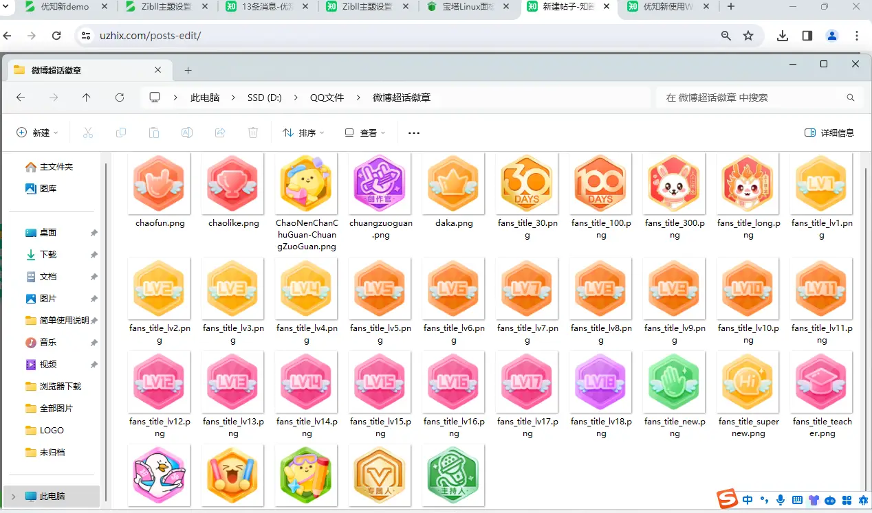Image resolution: width=872 pixels, height=513 pixels.
Task: Click the Delete trash icon in toolbar
Action: tap(253, 133)
